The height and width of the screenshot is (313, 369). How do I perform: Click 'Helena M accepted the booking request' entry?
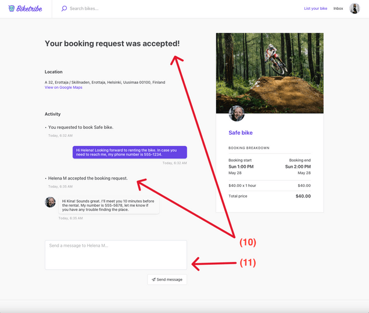click(88, 178)
